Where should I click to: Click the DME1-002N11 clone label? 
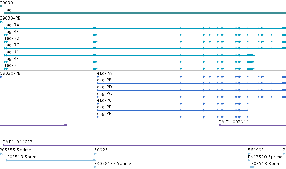pos(234,122)
